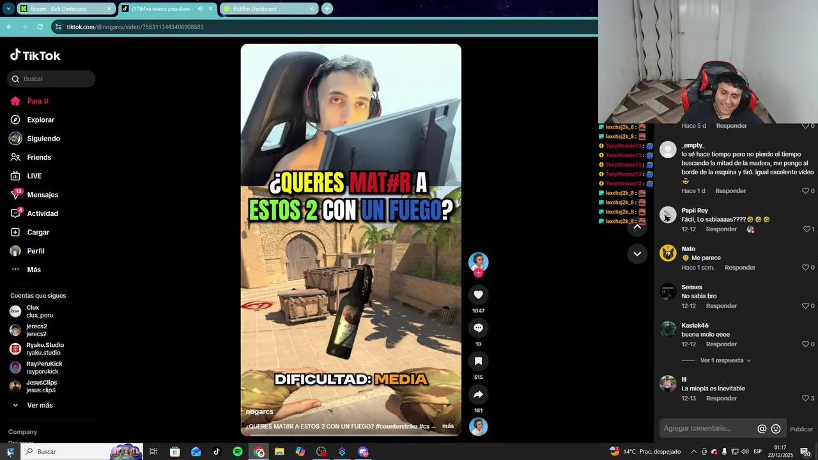Share the video with the arrow icon
818x460 pixels.
[478, 394]
